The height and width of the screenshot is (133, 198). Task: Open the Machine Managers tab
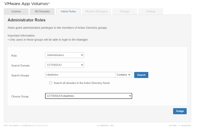tap(97, 11)
